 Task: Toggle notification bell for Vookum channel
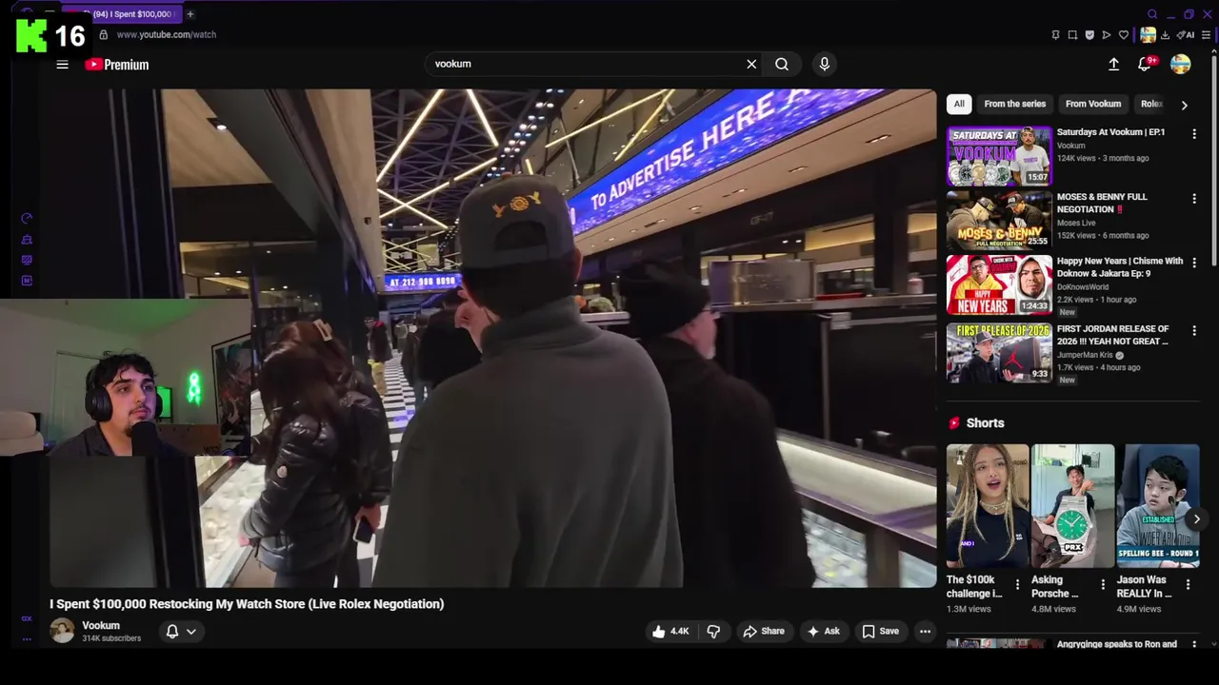click(x=172, y=631)
